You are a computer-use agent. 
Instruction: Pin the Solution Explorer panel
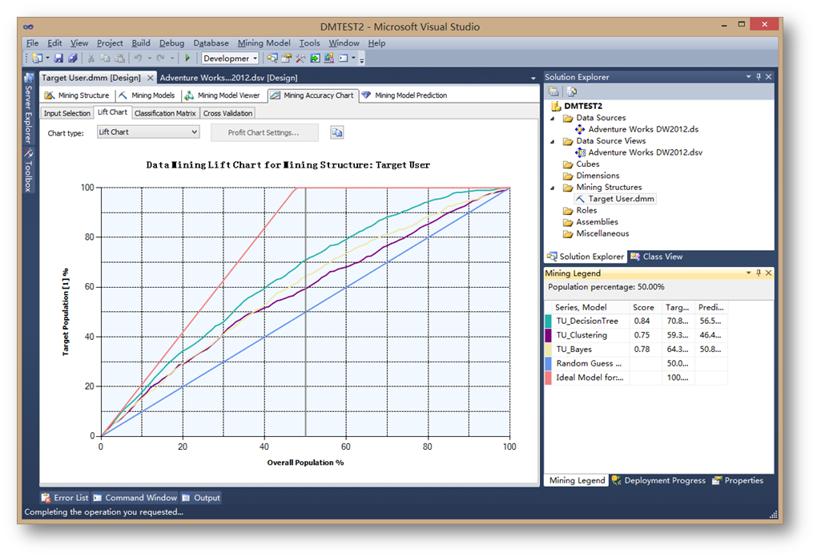coord(758,77)
